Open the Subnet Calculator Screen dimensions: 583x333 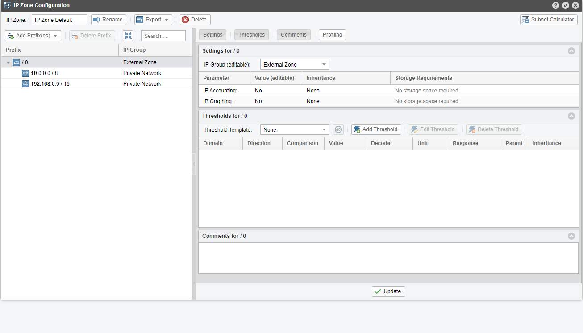(548, 20)
